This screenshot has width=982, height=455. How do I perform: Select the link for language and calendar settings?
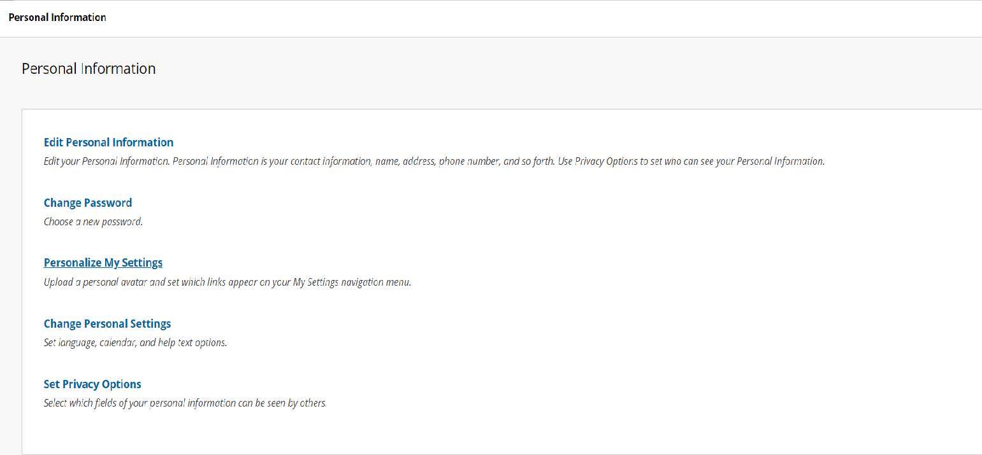click(107, 324)
